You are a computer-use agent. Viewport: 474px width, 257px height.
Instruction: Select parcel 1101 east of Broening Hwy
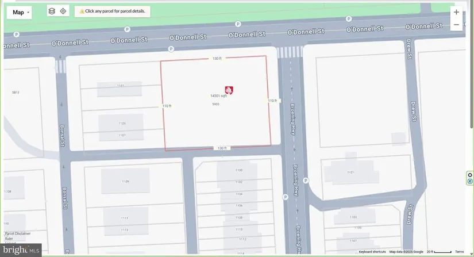(350, 172)
